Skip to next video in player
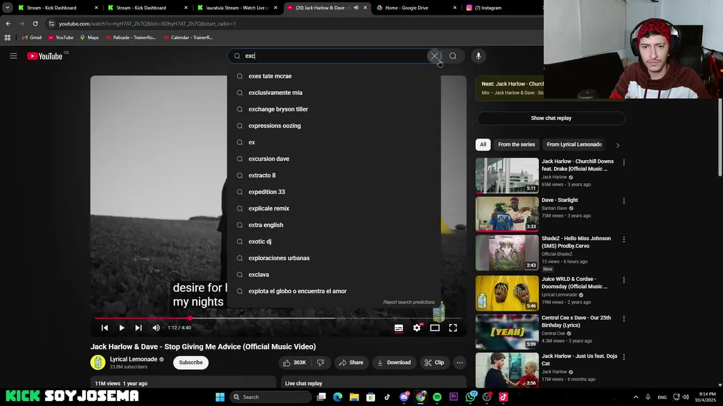Image resolution: width=723 pixels, height=406 pixels. [x=138, y=328]
